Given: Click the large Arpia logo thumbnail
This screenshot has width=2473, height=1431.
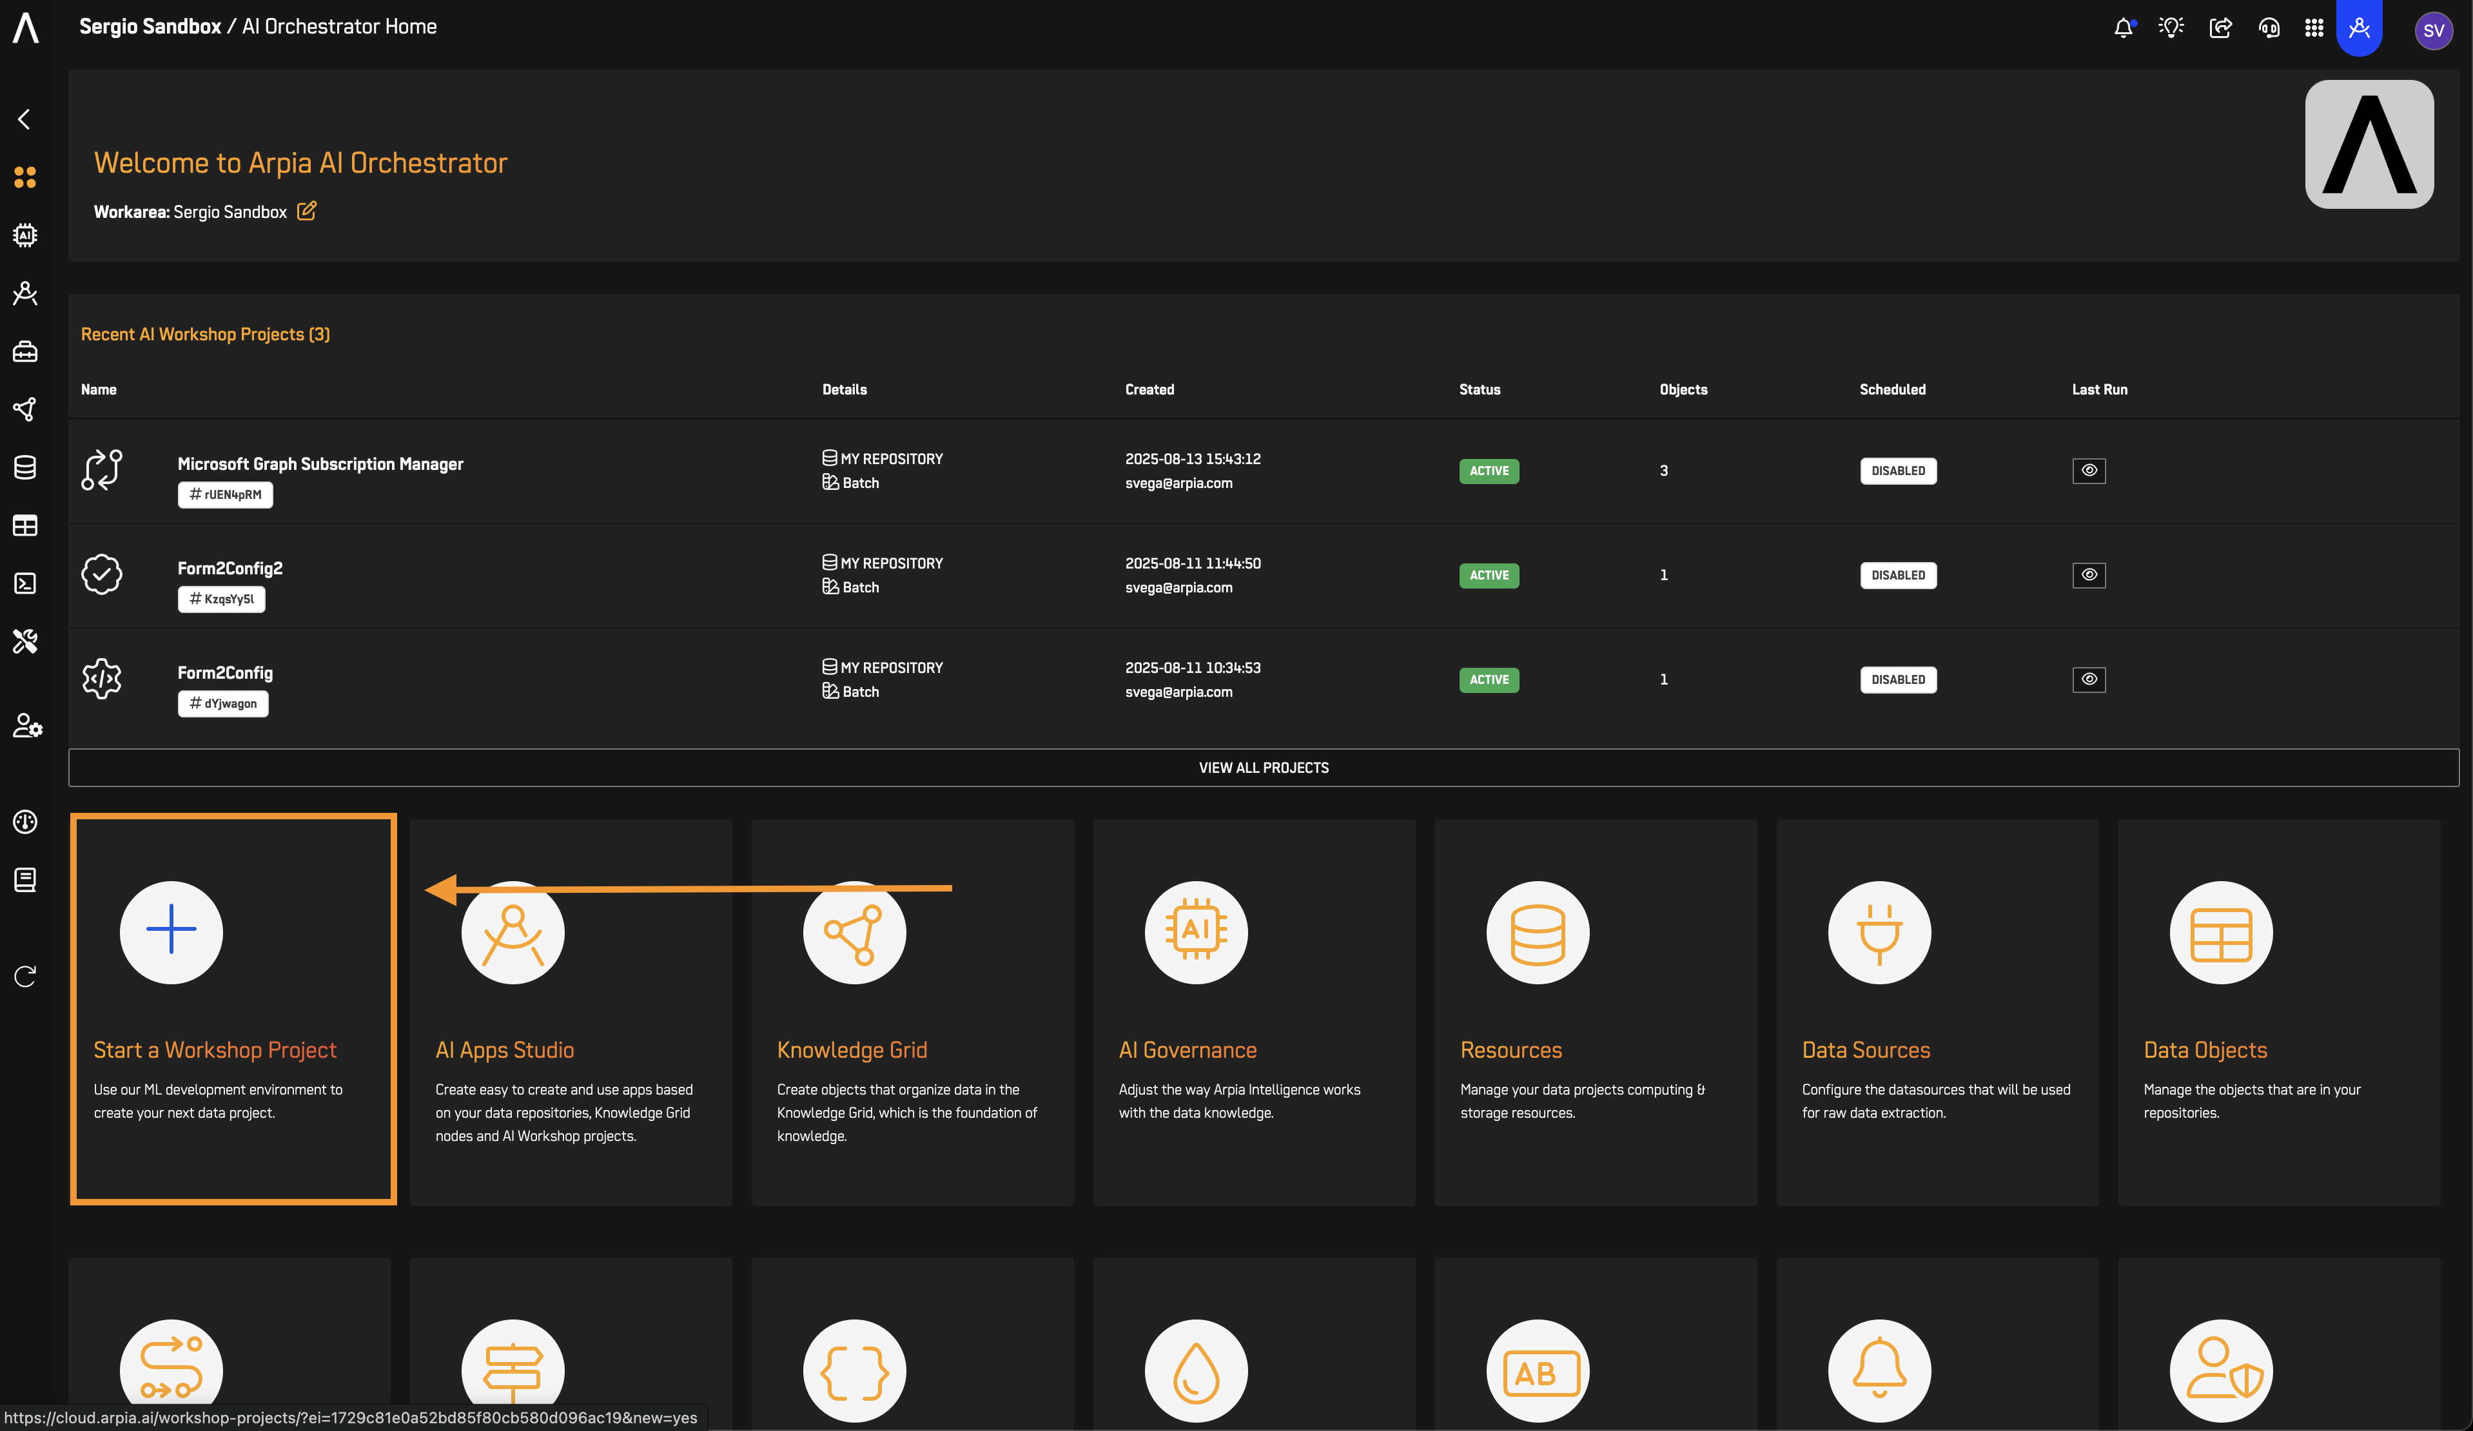Looking at the screenshot, I should pos(2368,144).
